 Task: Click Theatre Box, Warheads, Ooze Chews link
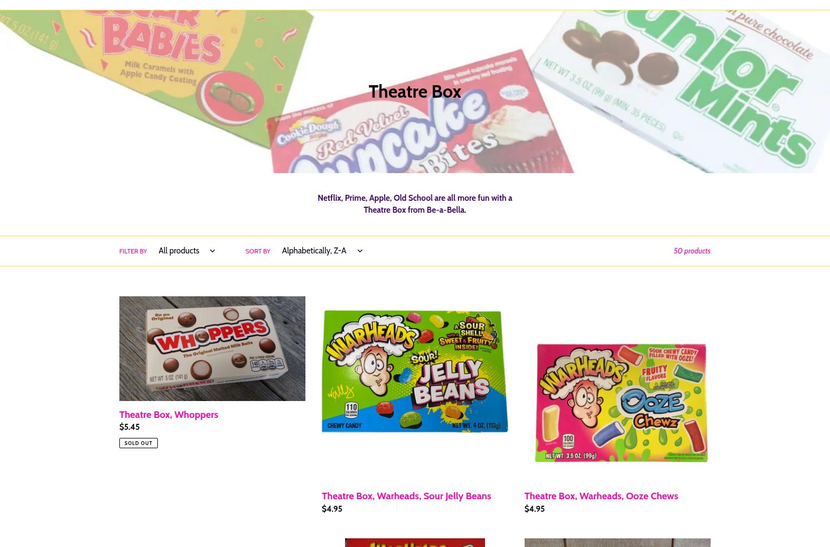[x=601, y=496]
